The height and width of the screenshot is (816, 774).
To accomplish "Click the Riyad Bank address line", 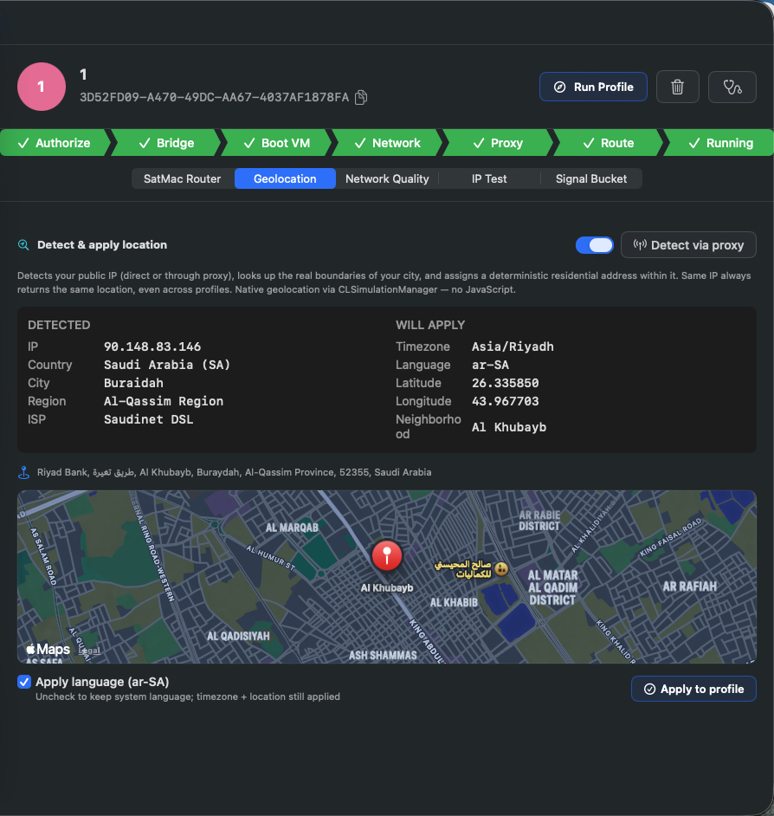I will point(234,472).
